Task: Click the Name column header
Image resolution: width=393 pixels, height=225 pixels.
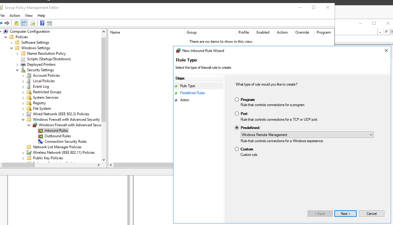Action: [x=147, y=32]
